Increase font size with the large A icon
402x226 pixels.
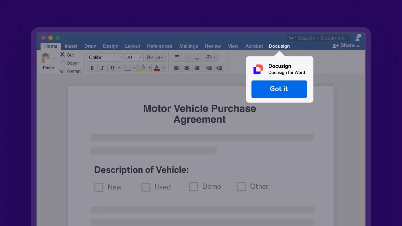pyautogui.click(x=150, y=57)
